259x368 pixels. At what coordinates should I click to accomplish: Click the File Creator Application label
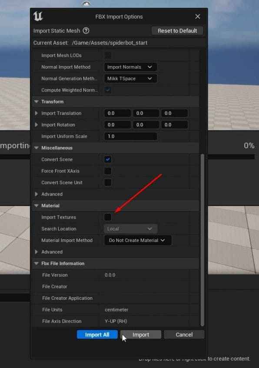[67, 298]
